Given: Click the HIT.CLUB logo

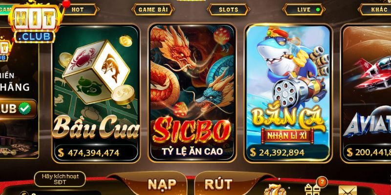Looking at the screenshot, I should coord(34,22).
